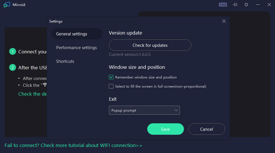The height and width of the screenshot is (153, 275).
Task: Click the green step 1 circle
Action: click(x=12, y=51)
